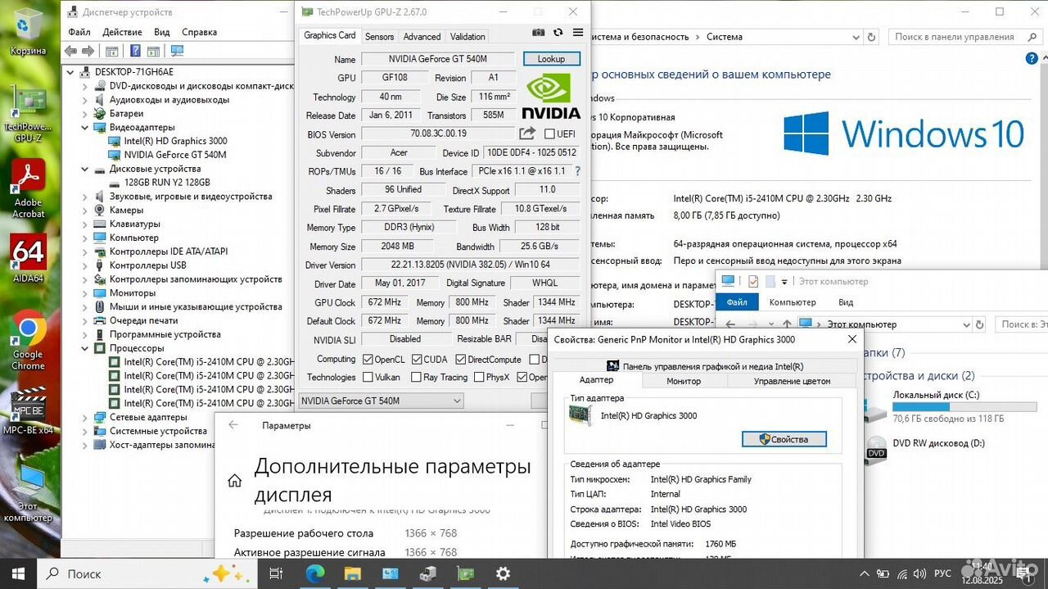Select AIDA64 desktop icon
This screenshot has width=1048, height=589.
pos(28,259)
